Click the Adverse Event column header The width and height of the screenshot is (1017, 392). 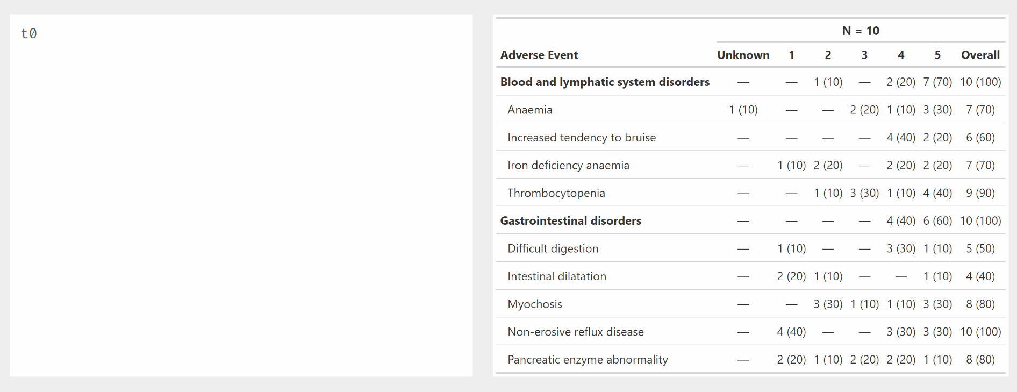(x=539, y=55)
